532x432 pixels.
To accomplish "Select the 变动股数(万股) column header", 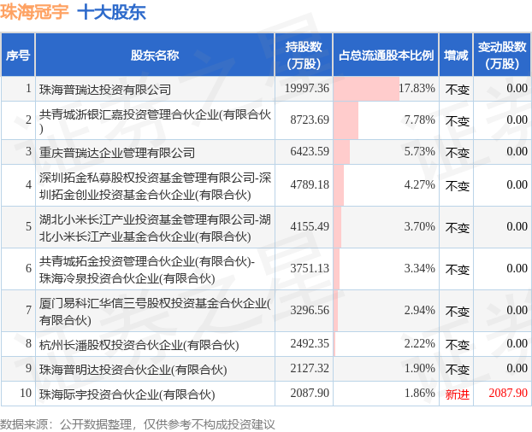I will pos(502,55).
